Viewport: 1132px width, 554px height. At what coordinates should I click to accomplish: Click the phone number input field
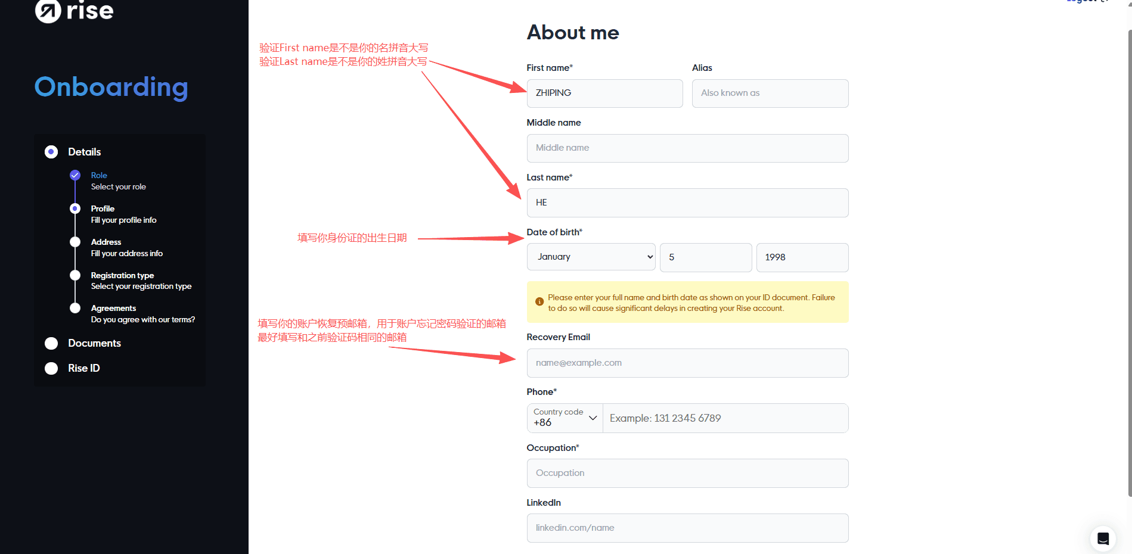725,418
